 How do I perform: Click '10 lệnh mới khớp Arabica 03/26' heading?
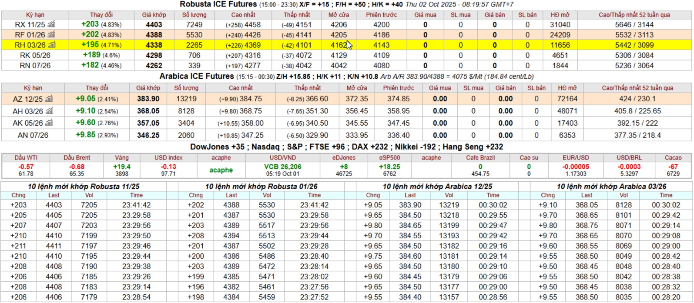click(611, 186)
